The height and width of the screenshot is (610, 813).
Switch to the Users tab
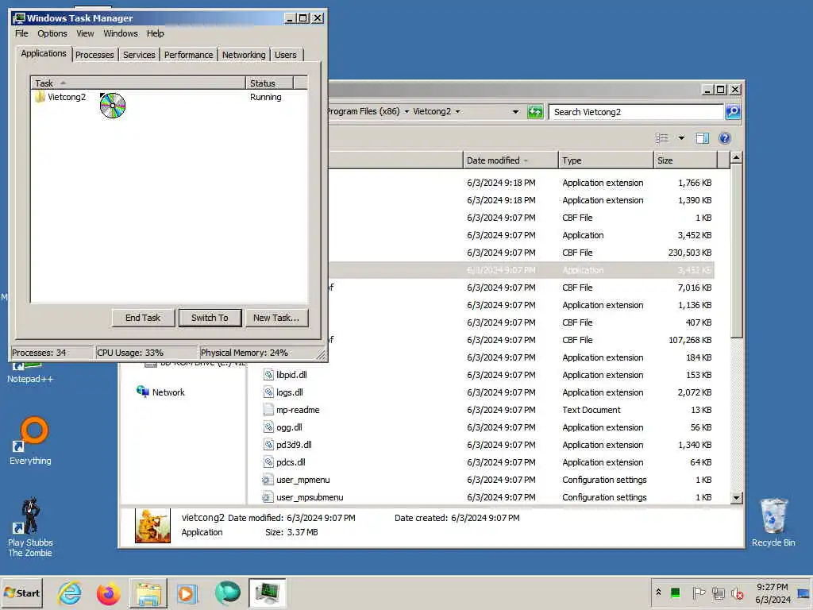coord(286,55)
